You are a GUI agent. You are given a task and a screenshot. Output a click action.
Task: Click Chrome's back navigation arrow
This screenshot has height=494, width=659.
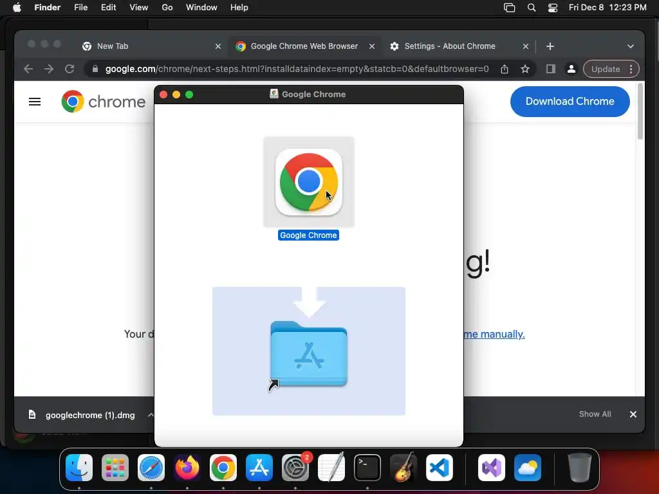[28, 69]
